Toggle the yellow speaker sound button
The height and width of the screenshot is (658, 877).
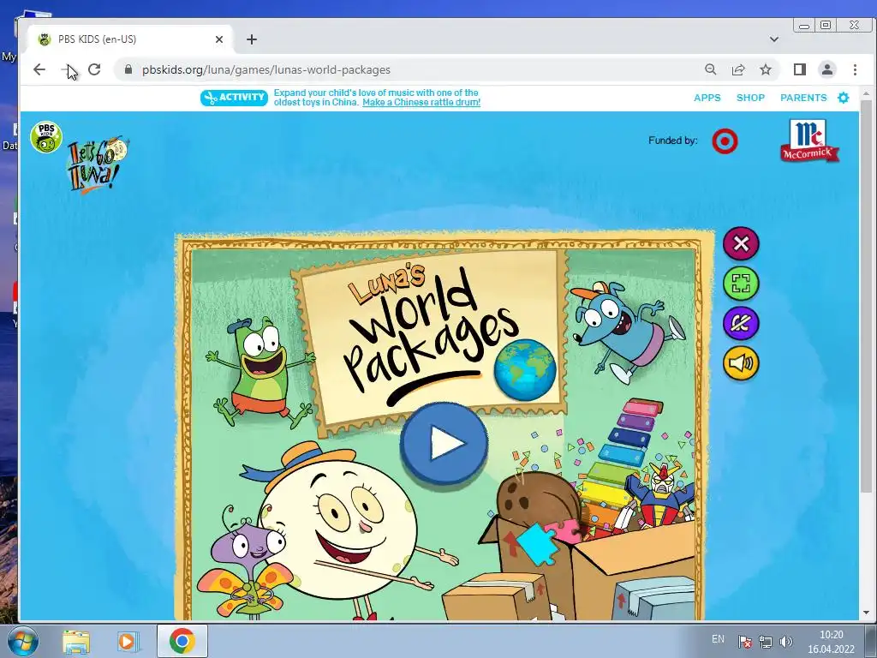(741, 363)
